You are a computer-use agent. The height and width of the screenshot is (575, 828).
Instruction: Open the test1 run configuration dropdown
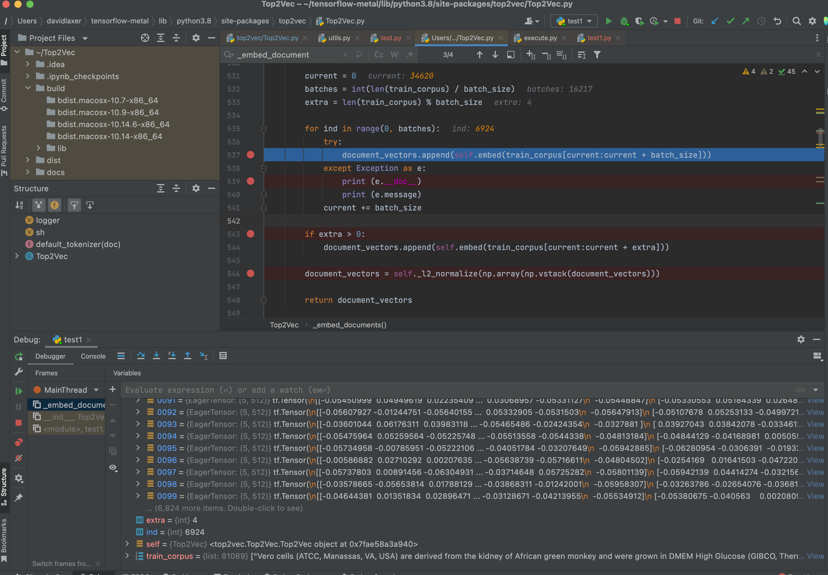[574, 21]
